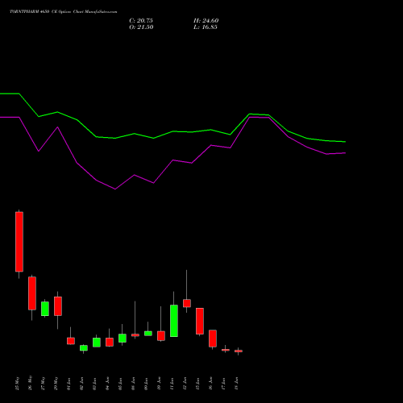Image resolution: width=403 pixels, height=403 pixels.
Task: Click the 26 May date label
Action: coord(31,383)
